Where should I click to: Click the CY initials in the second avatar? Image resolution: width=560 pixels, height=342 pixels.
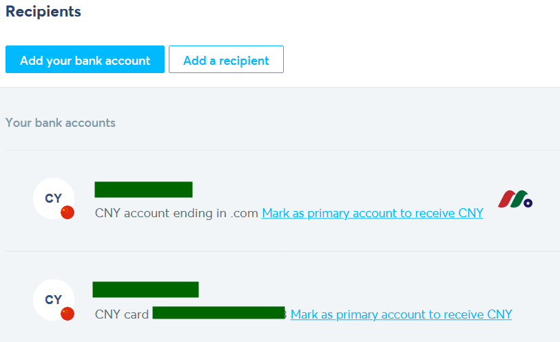[x=53, y=300]
